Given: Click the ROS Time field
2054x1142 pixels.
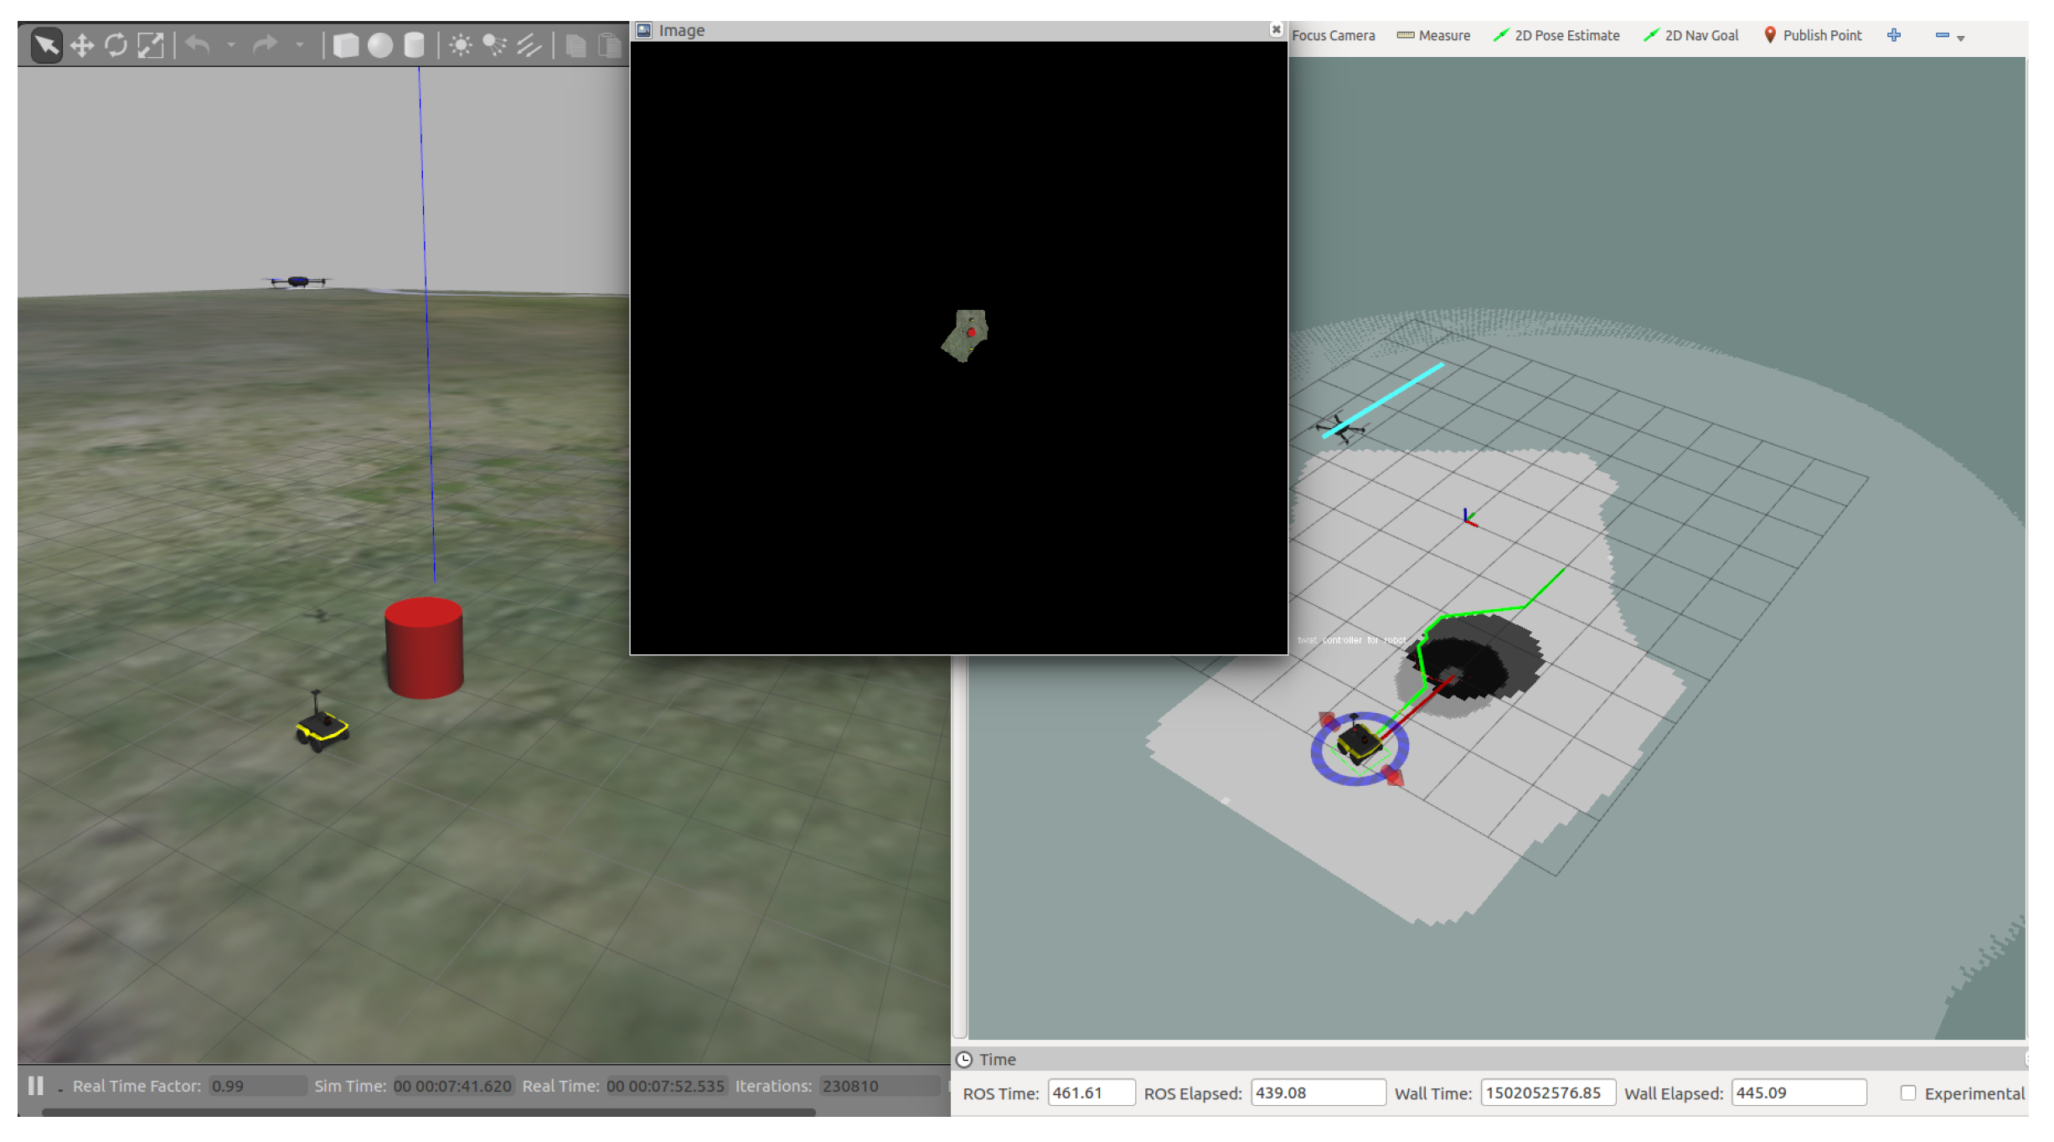Looking at the screenshot, I should [x=1090, y=1093].
